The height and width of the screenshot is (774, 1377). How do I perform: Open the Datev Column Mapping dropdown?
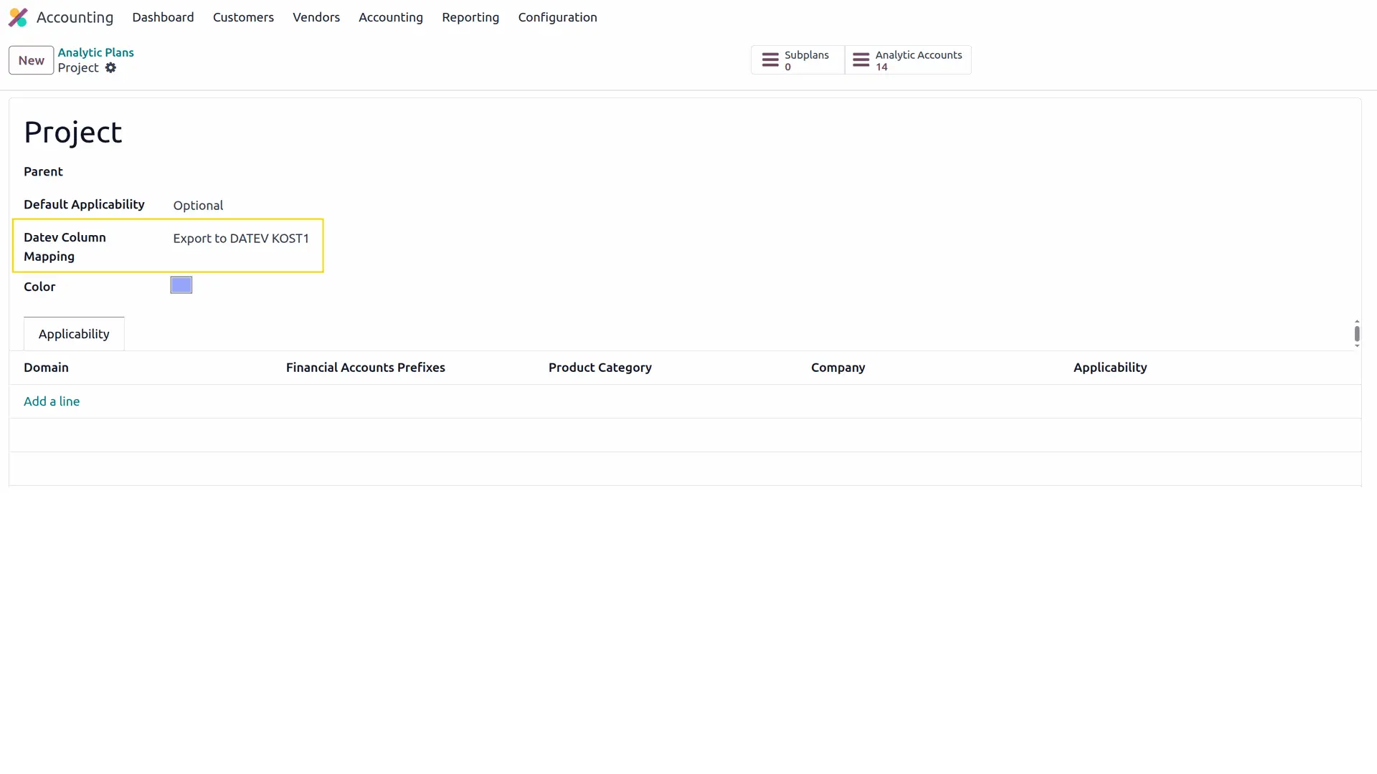(x=240, y=239)
